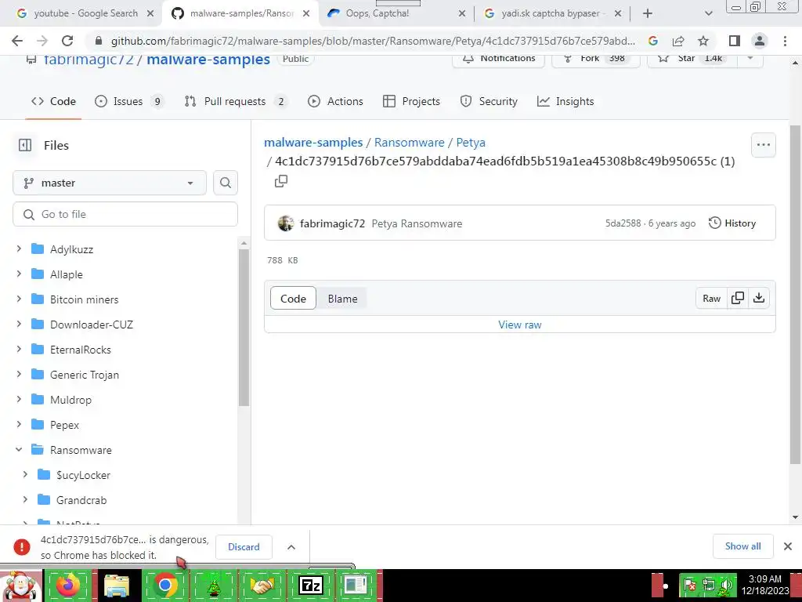Click the file search magnifier button
This screenshot has height=602, width=802.
226,183
